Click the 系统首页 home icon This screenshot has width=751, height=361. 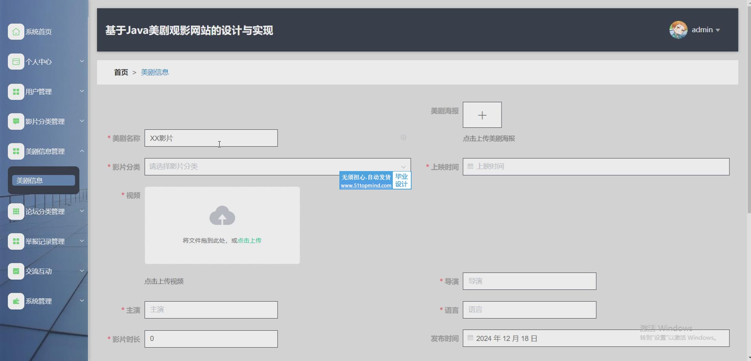click(x=16, y=32)
